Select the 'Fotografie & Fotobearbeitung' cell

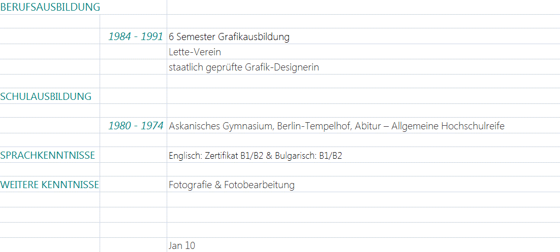click(232, 185)
